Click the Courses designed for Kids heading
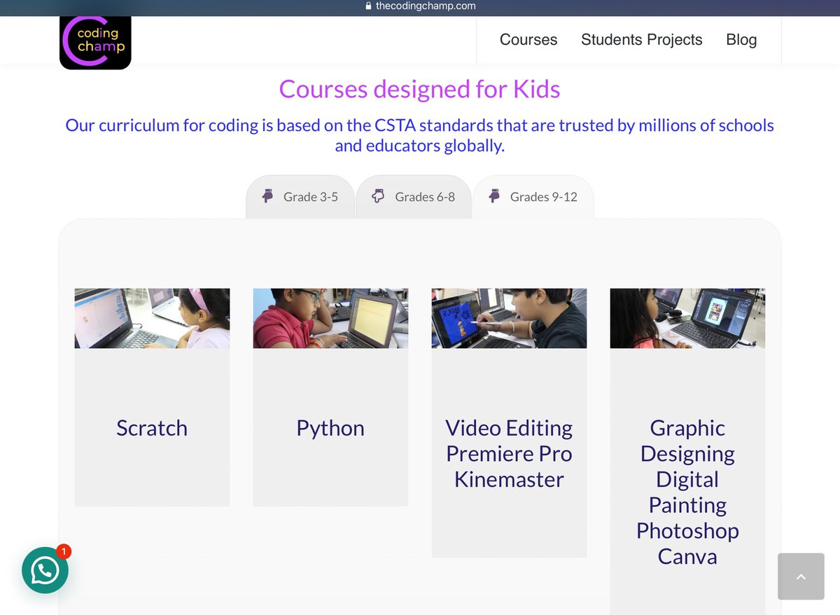This screenshot has width=840, height=615. (419, 89)
